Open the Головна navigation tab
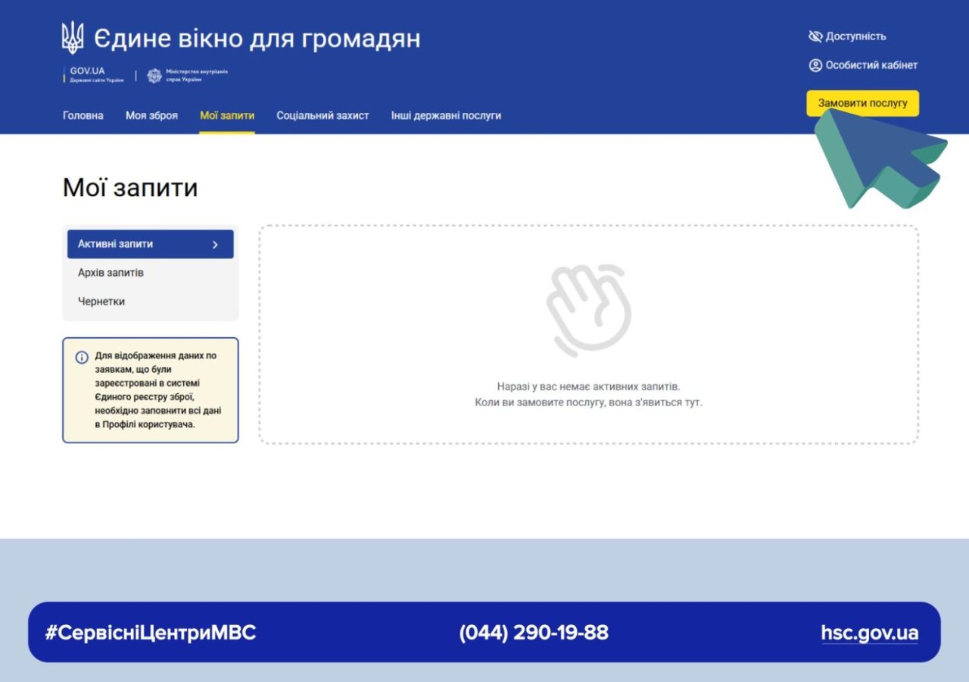The image size is (969, 682). click(83, 116)
